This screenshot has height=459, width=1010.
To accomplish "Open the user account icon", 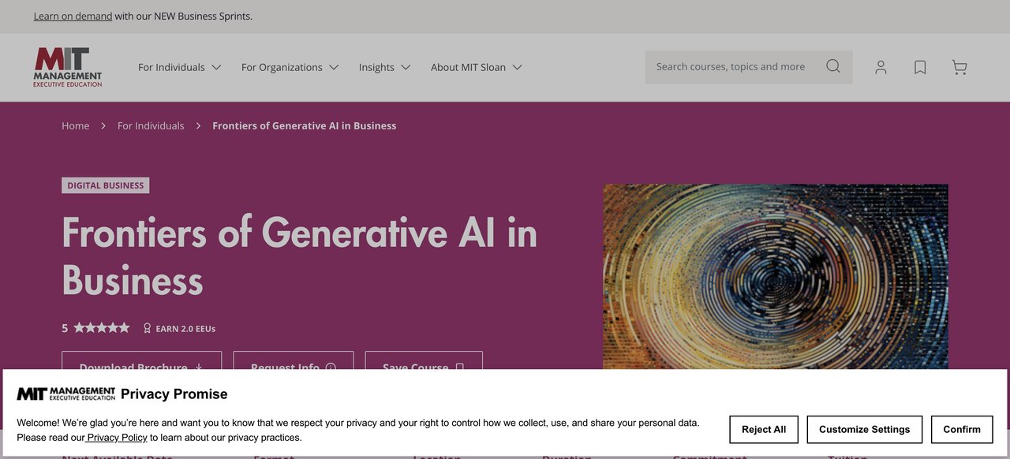I will [881, 68].
